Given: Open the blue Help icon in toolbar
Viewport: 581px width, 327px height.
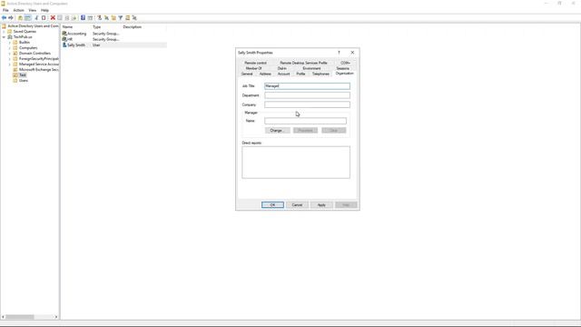Looking at the screenshot, I should (83, 18).
